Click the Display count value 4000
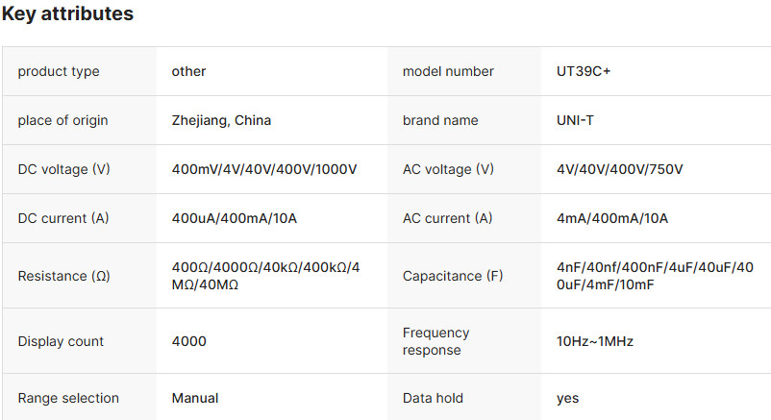 point(188,341)
